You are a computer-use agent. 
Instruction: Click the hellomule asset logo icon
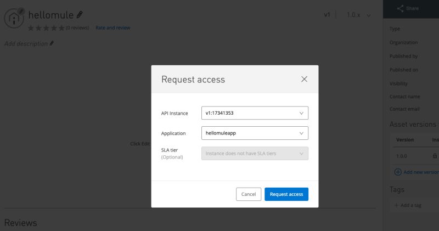pyautogui.click(x=14, y=18)
